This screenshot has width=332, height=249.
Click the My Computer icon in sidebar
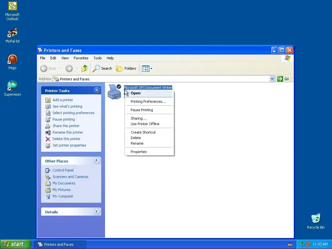coord(48,196)
